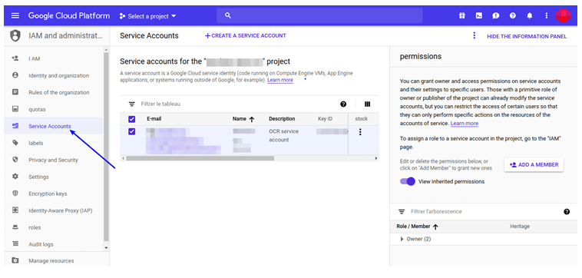Open the gift free trial icon
The width and height of the screenshot is (582, 278).
[461, 16]
